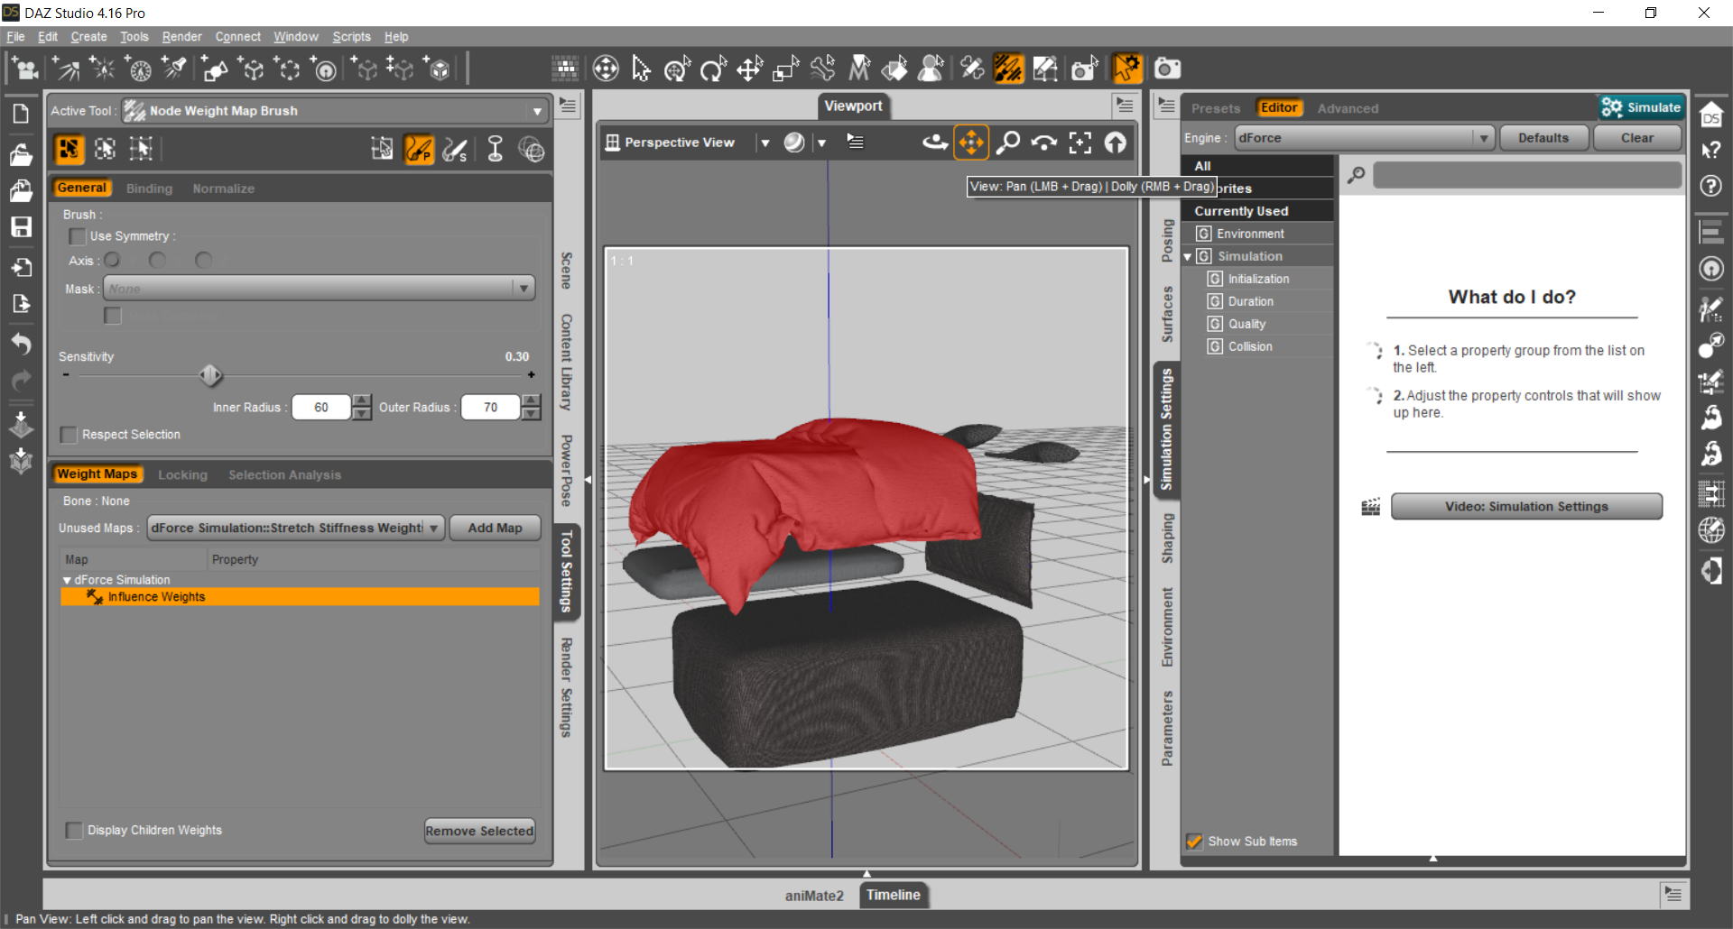The image size is (1733, 929).
Task: Open the Mask dropdown
Action: 320,289
